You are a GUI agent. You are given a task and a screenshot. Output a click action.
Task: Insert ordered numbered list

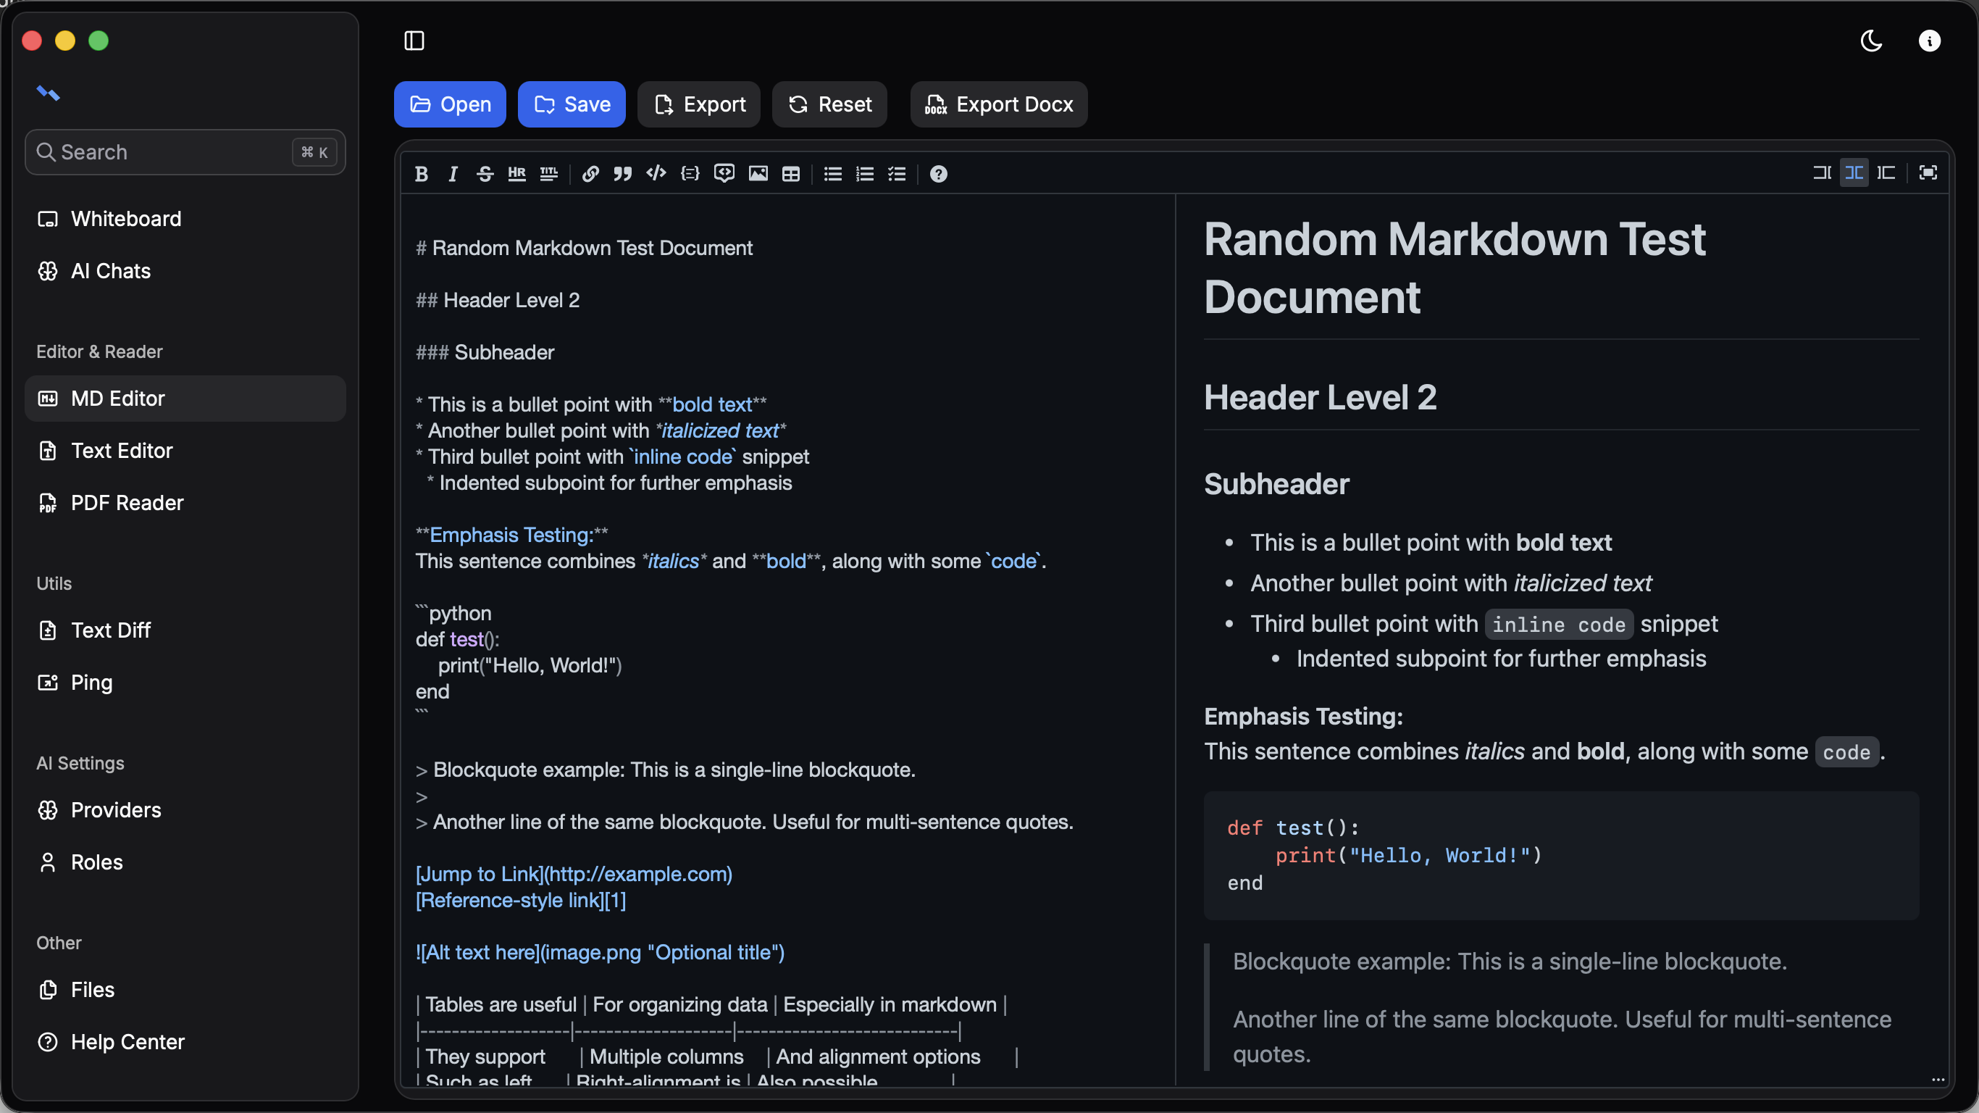864,174
